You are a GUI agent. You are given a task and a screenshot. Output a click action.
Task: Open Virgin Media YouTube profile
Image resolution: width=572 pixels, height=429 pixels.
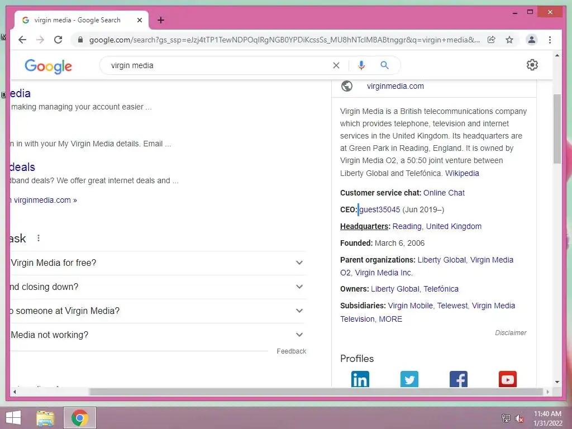508,379
